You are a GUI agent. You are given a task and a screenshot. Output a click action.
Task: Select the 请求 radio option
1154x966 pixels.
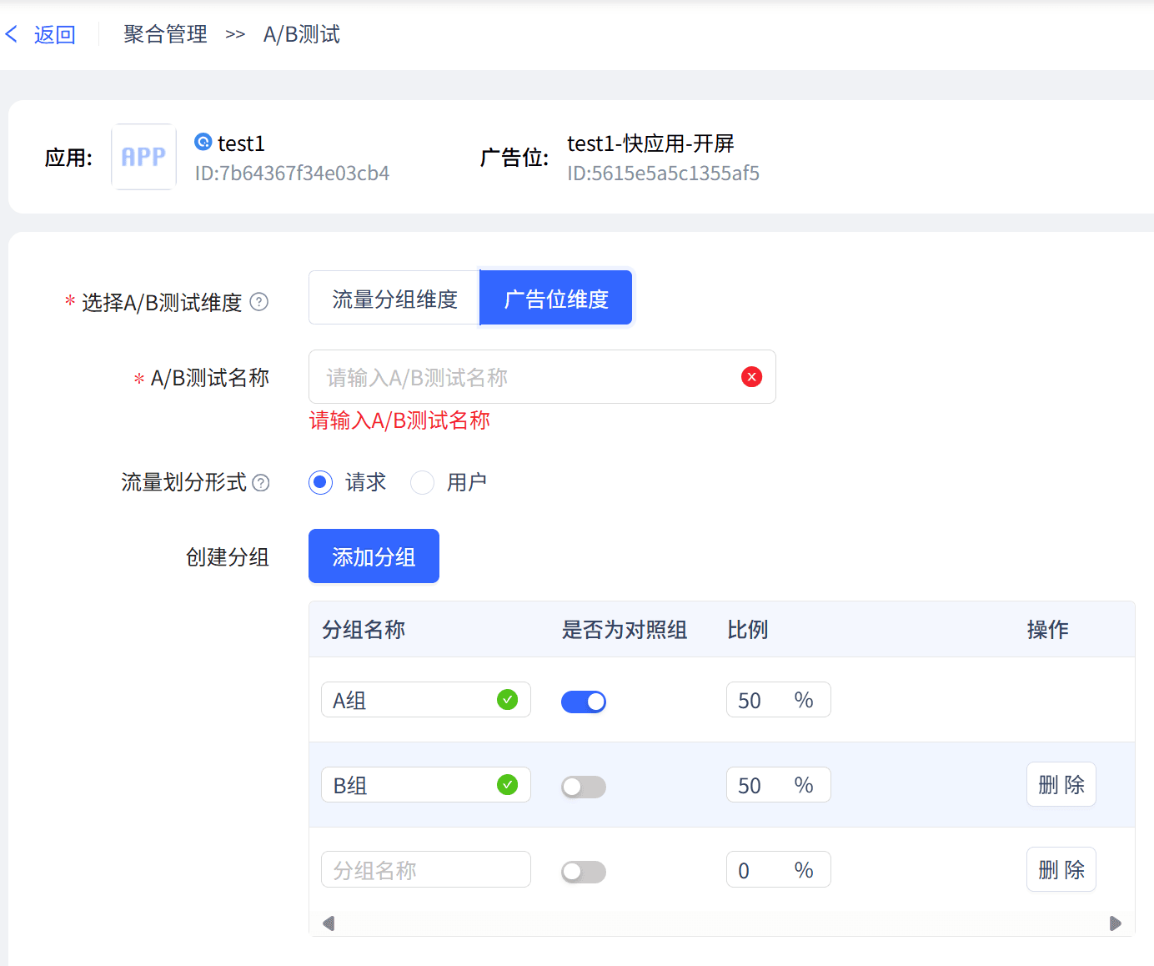pyautogui.click(x=321, y=482)
